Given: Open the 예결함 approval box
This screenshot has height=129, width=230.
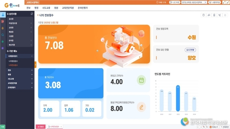Looking at the screenshot, I should (x=11, y=32).
